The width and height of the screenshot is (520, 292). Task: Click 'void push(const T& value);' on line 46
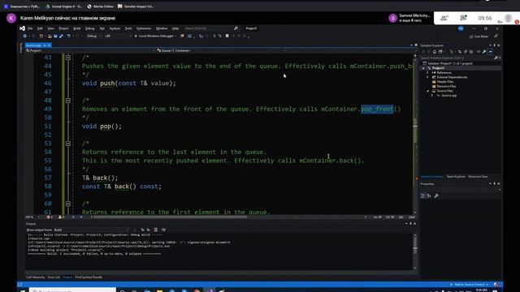(129, 84)
